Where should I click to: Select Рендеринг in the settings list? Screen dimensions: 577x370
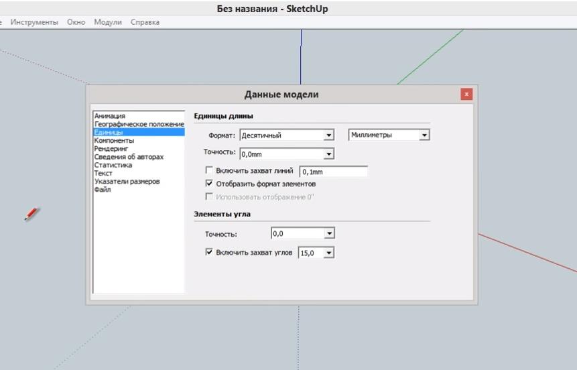click(139, 148)
